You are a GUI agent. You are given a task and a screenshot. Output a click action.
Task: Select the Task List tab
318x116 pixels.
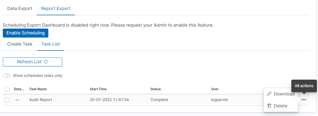[51, 44]
